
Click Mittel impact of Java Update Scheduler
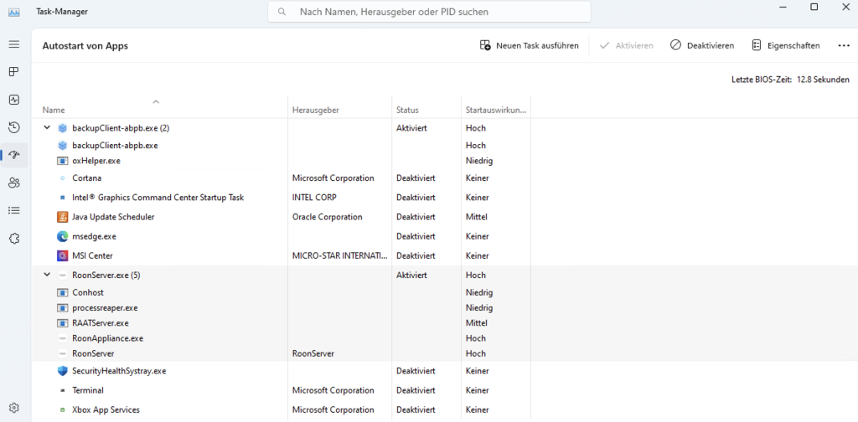tap(477, 217)
